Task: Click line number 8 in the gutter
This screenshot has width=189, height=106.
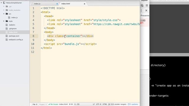Action: coord(33,36)
